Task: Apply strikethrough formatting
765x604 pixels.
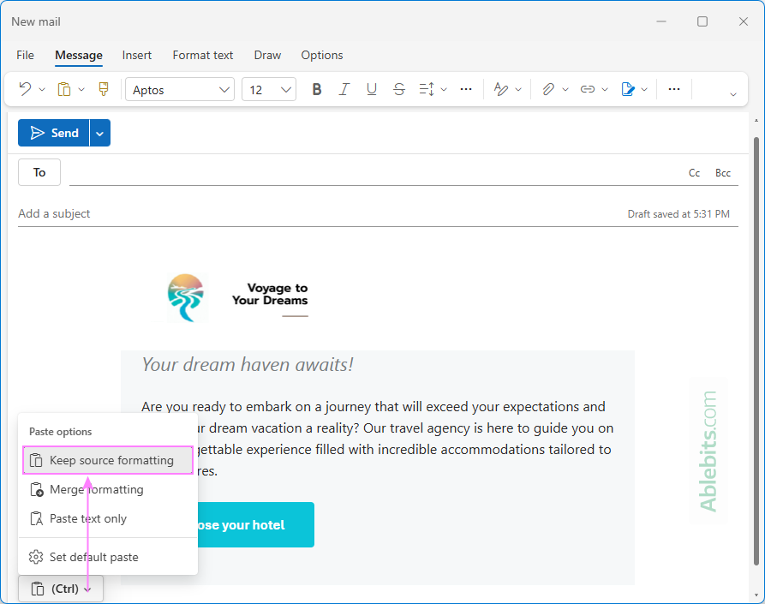Action: (399, 89)
